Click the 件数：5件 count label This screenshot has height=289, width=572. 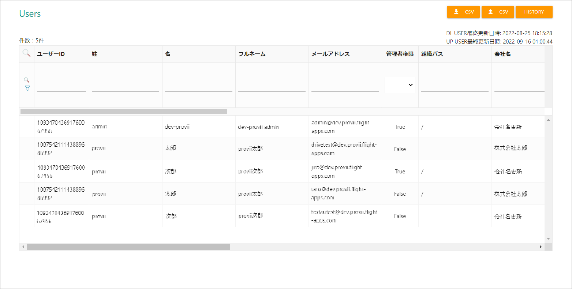point(31,41)
